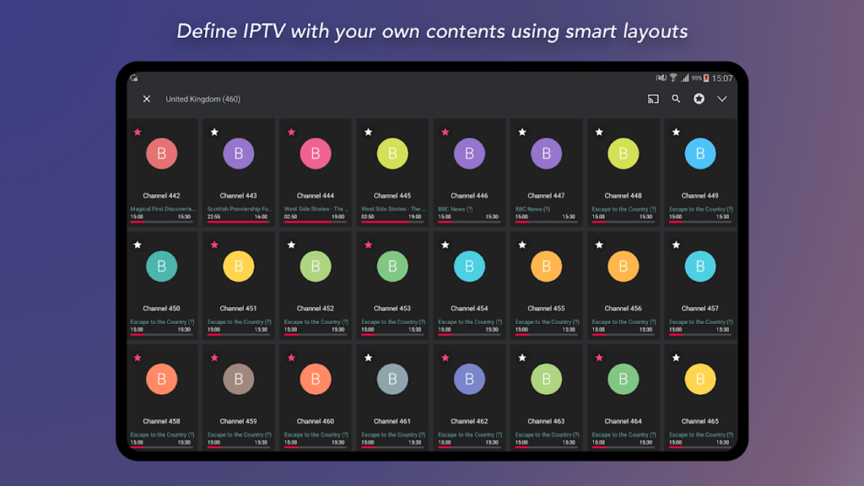Toggle the star on Channel 457
The image size is (864, 486).
(675, 245)
